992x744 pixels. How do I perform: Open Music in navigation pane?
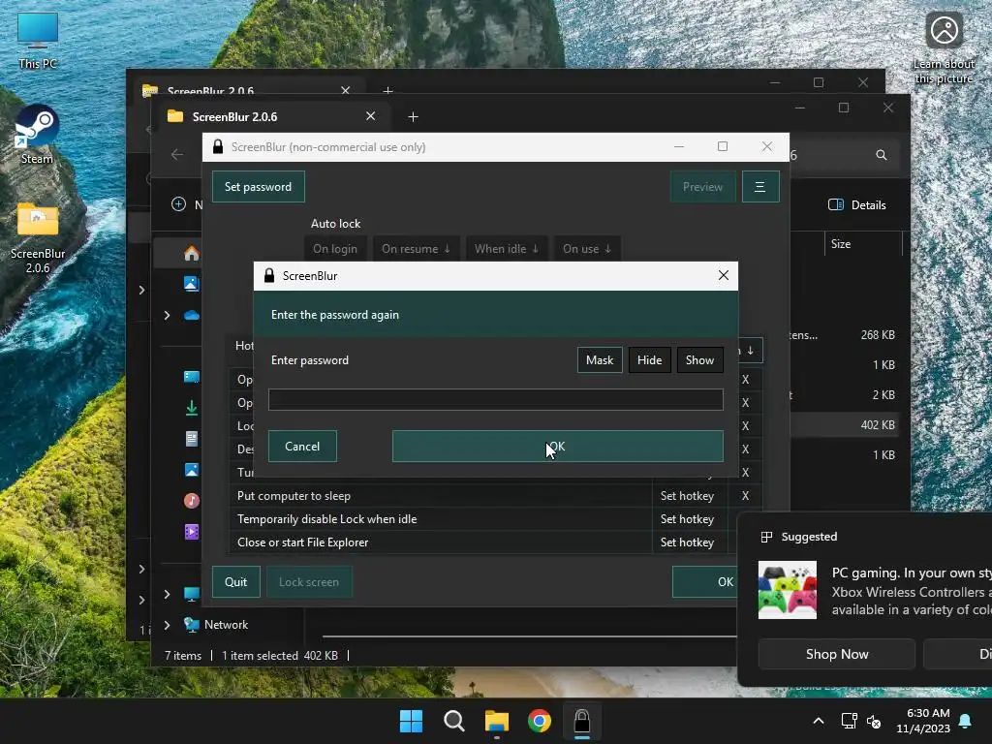click(x=191, y=501)
